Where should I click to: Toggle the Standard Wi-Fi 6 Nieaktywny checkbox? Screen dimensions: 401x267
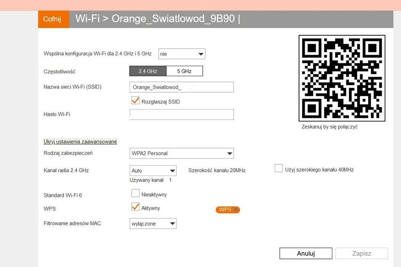(135, 193)
